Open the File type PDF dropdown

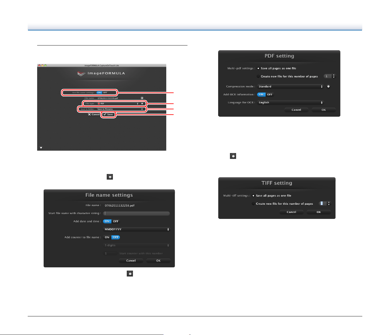click(x=118, y=104)
